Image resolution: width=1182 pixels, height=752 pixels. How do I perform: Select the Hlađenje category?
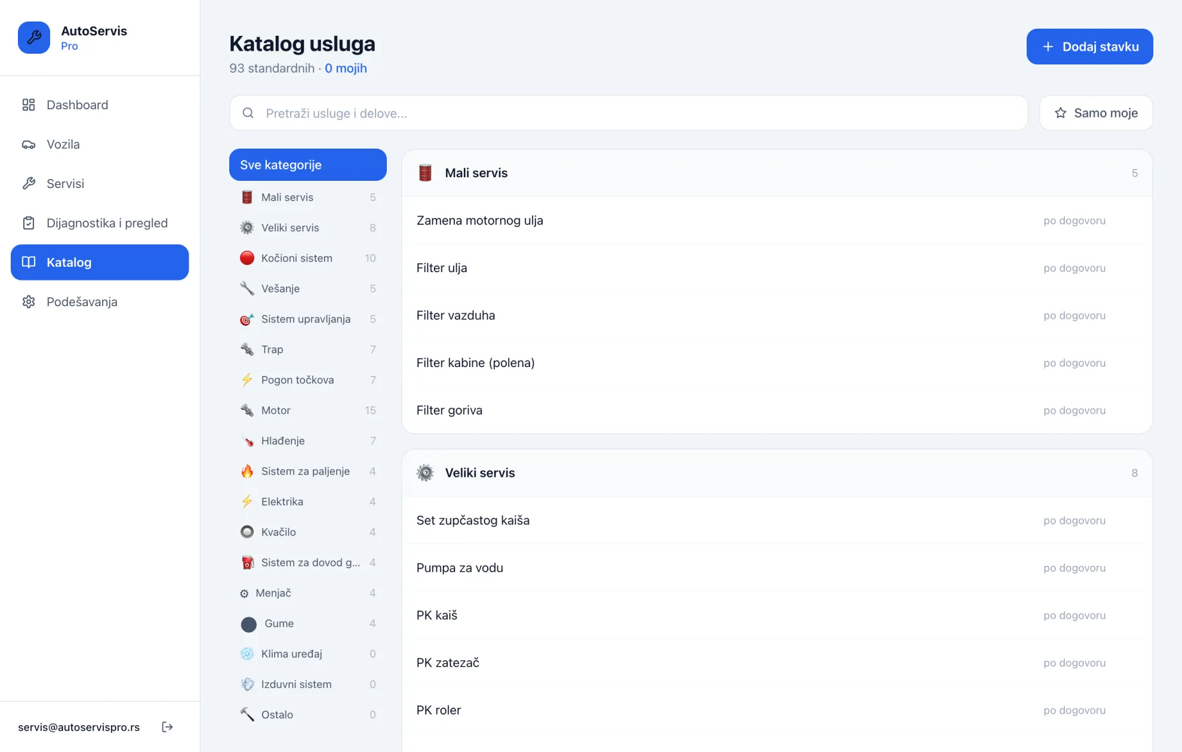(x=308, y=440)
